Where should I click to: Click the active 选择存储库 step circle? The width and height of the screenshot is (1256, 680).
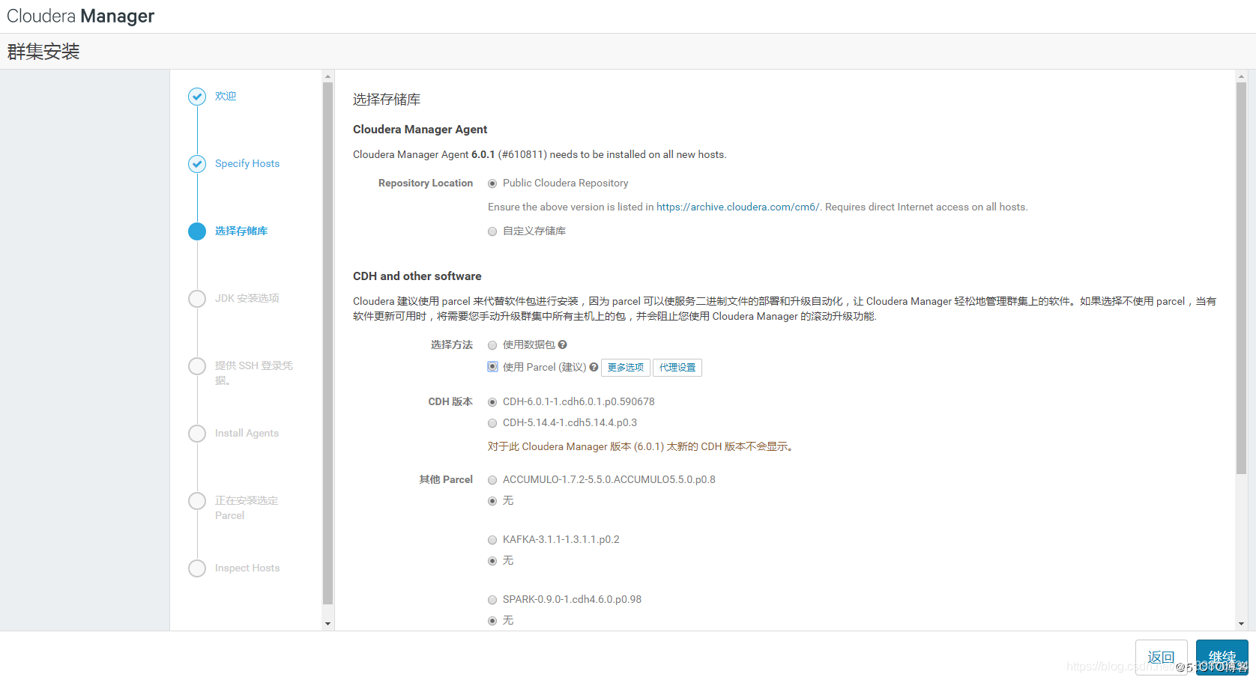197,231
